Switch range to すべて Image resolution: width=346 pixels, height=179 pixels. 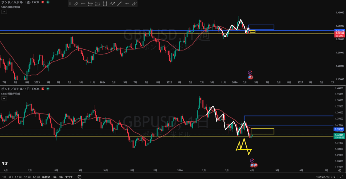pos(69,177)
